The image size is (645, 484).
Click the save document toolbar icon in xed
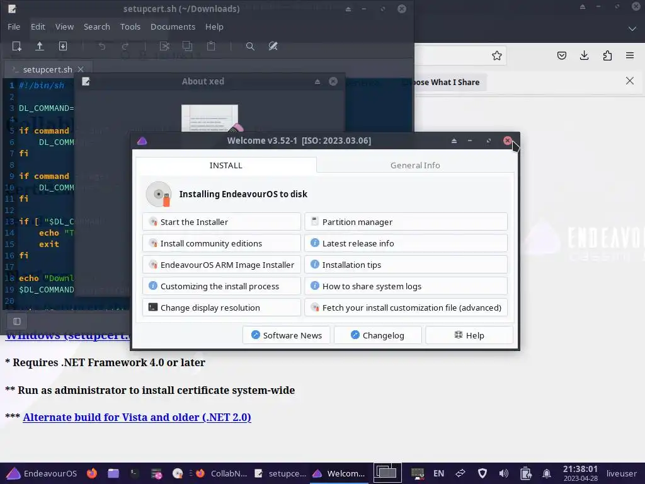(63, 46)
